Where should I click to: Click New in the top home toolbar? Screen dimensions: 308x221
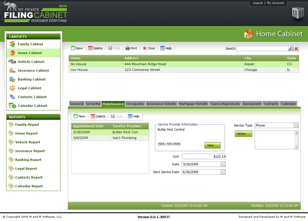pos(77,48)
